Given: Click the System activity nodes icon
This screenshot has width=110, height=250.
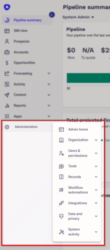Looking at the screenshot, I should coord(61,232).
